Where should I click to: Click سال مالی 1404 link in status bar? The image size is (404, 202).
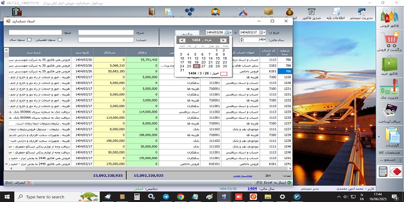click(x=252, y=188)
